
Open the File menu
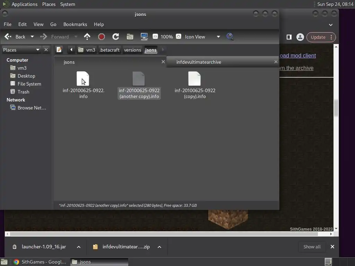[x=8, y=24]
